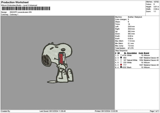Click the Wilcom EmbroideryStudio – Level 3 Advanced line
Viewport: 160px width, 113px height.
(x=19, y=5)
